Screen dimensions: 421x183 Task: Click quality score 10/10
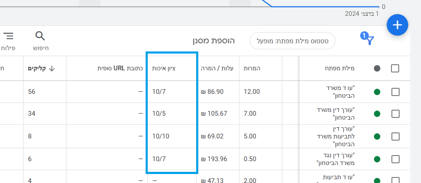pyautogui.click(x=161, y=137)
